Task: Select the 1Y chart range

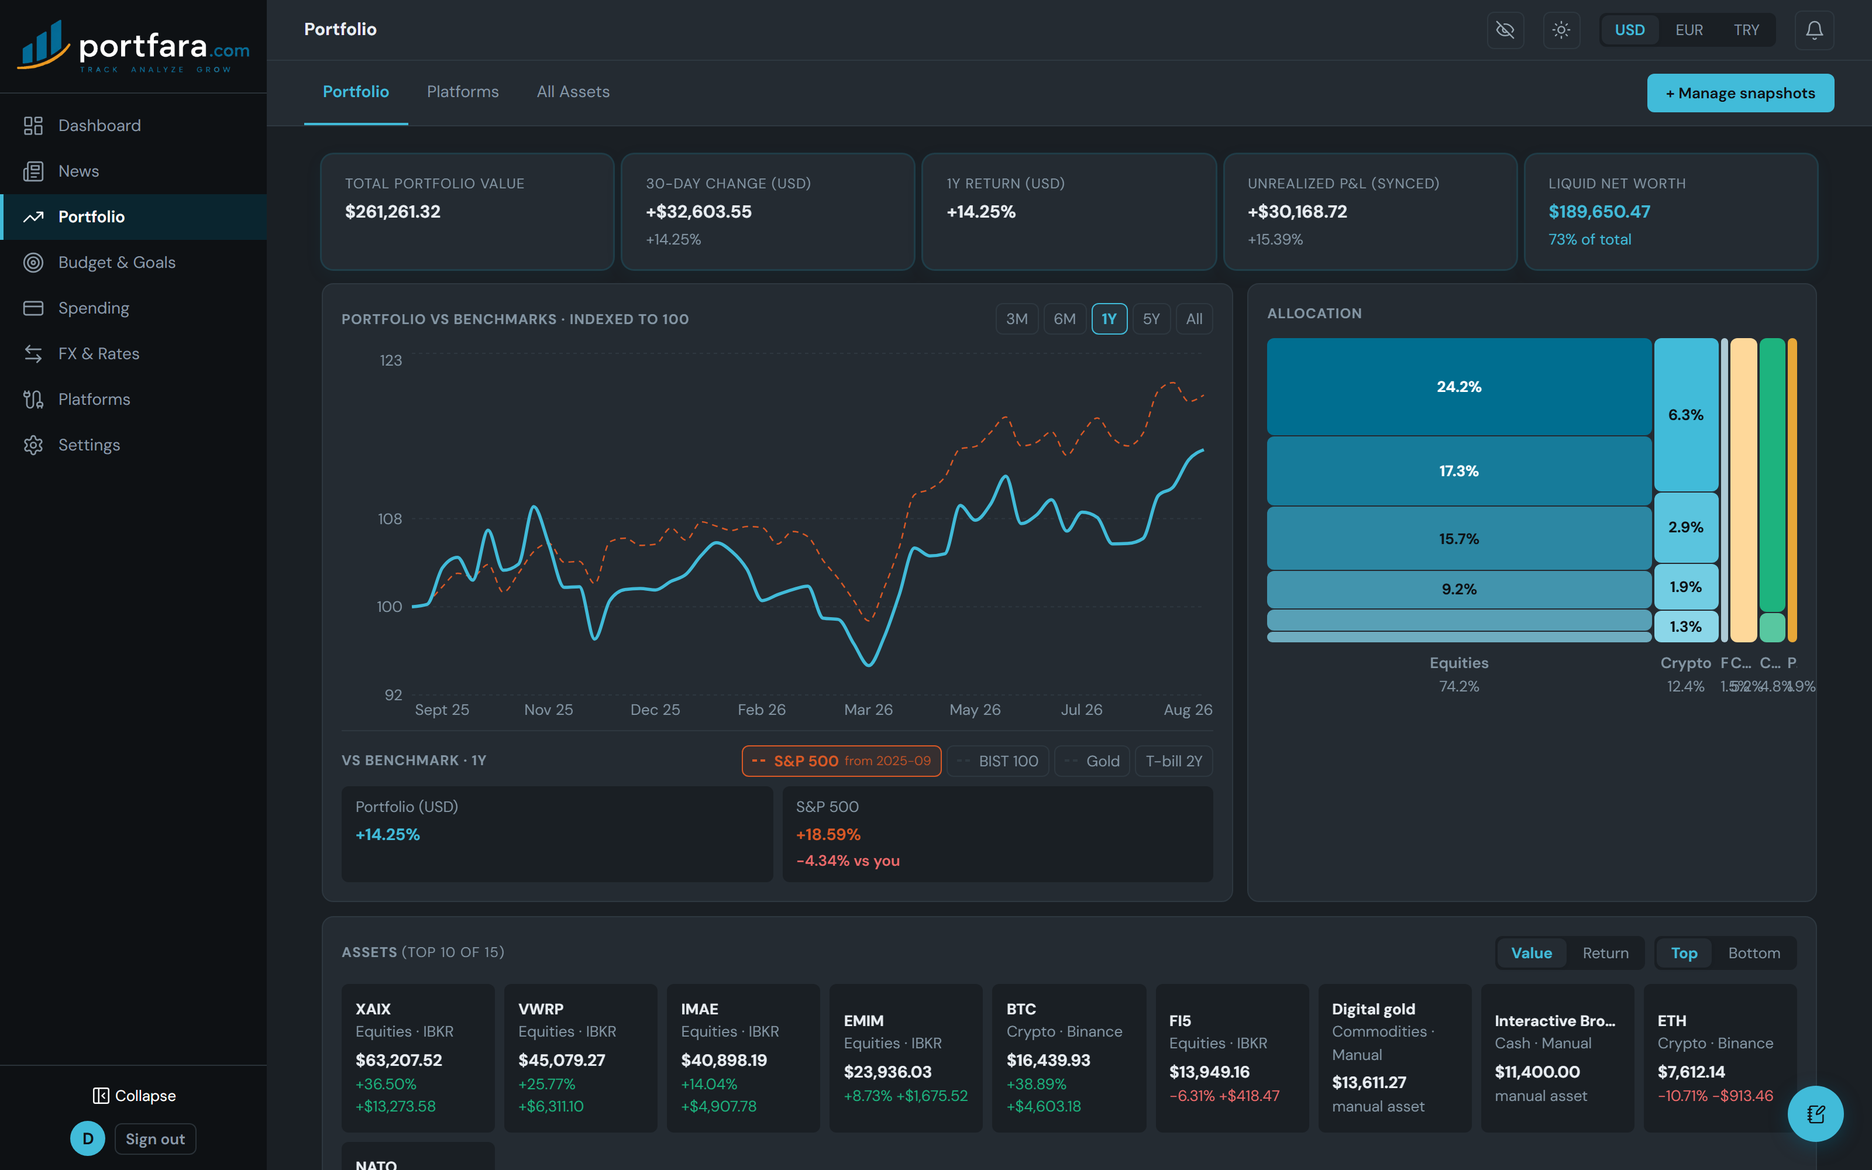Action: click(x=1109, y=319)
